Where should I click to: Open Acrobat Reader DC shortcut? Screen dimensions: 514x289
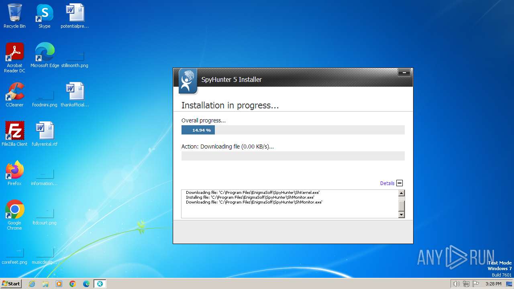[x=14, y=57]
